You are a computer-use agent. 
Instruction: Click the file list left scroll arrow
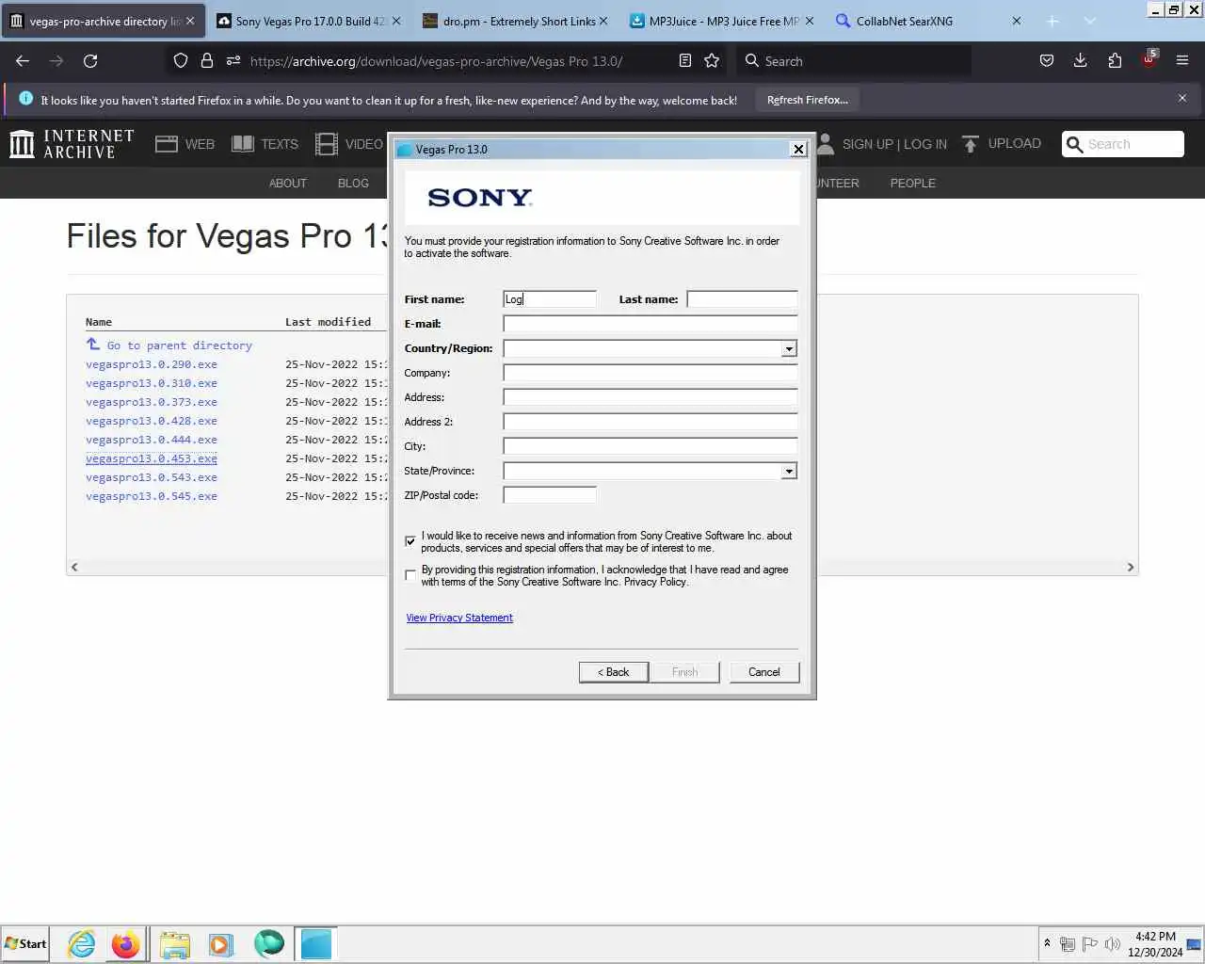pos(74,568)
